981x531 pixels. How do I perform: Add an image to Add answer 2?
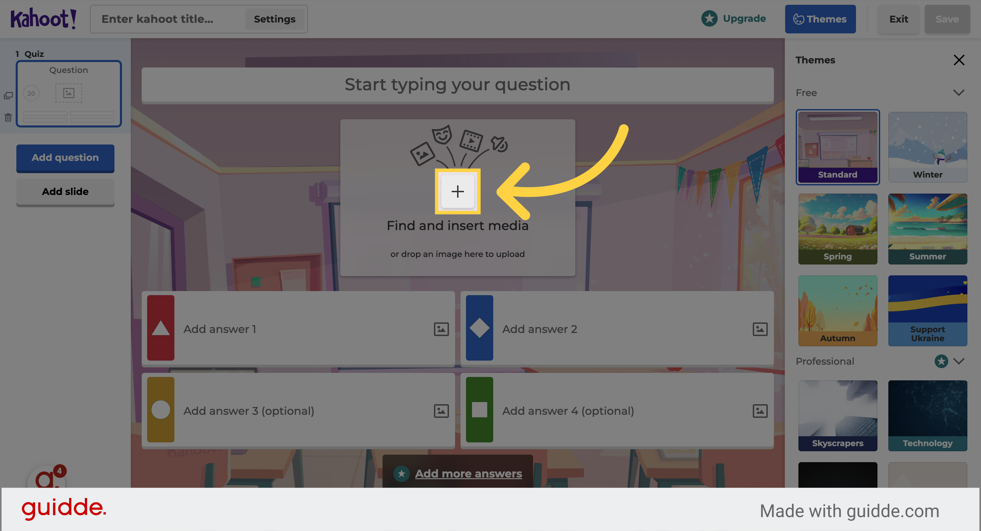[x=760, y=329]
